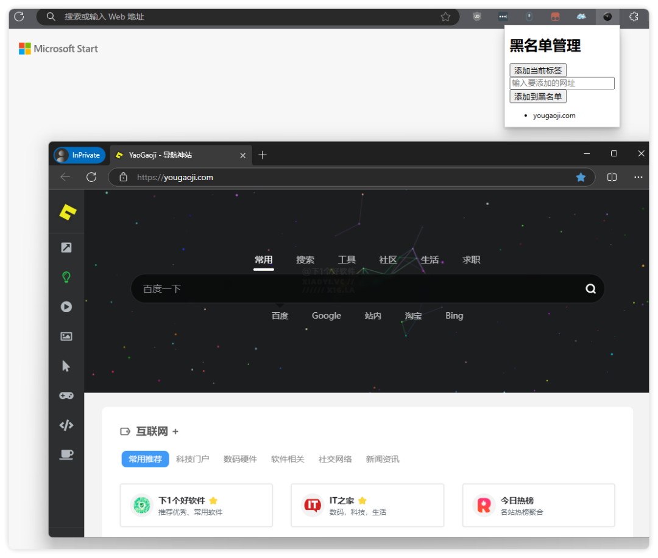Select the 生活 search category tab
658x558 pixels.
point(430,260)
